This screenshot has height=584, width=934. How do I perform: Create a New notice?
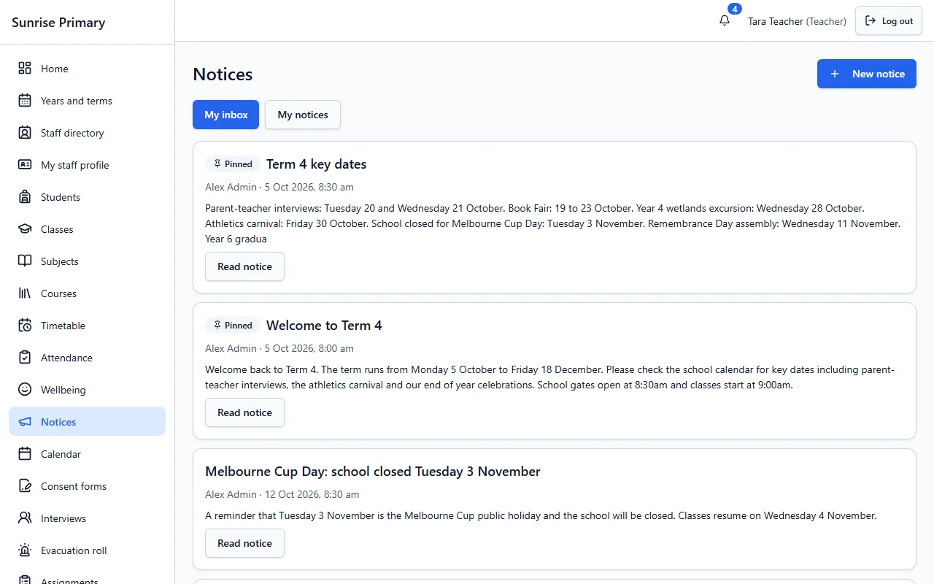click(867, 74)
